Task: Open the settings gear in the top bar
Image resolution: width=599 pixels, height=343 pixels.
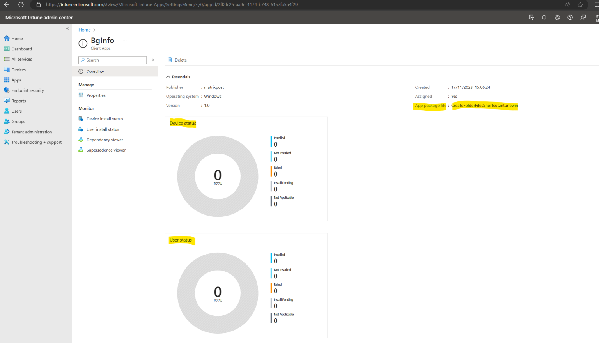Action: click(557, 17)
